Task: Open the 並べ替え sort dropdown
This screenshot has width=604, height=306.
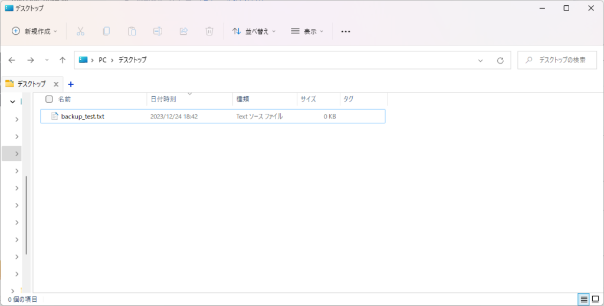Action: click(254, 31)
